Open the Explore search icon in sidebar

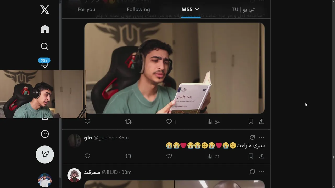45,46
